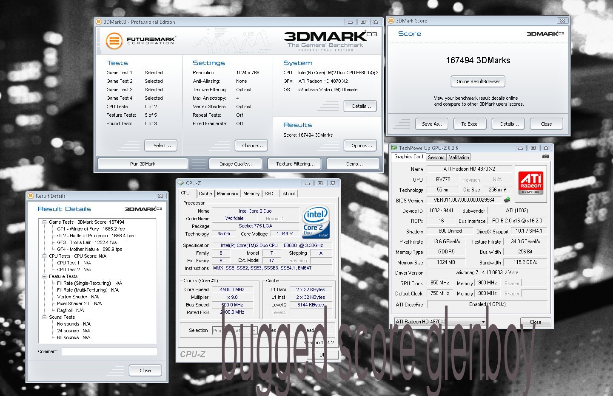Collapse the Sound Tests tree node
Viewport: 613px width, 396px height.
coord(44,317)
